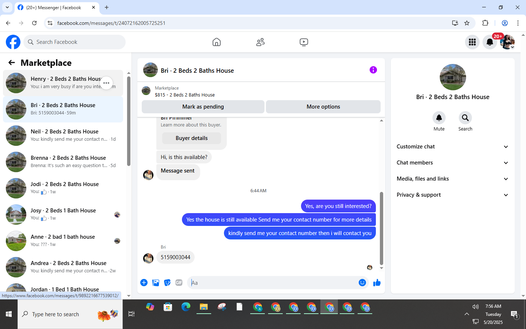Expand Privacy & support section
This screenshot has height=329, width=526.
point(453,195)
